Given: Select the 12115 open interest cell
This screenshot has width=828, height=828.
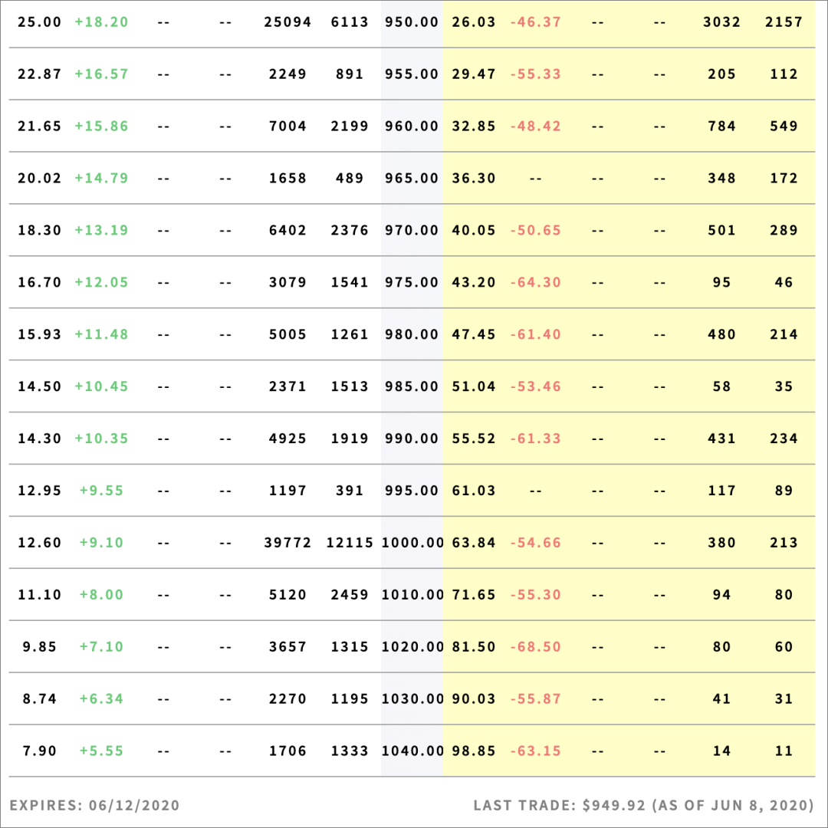Looking at the screenshot, I should [350, 543].
